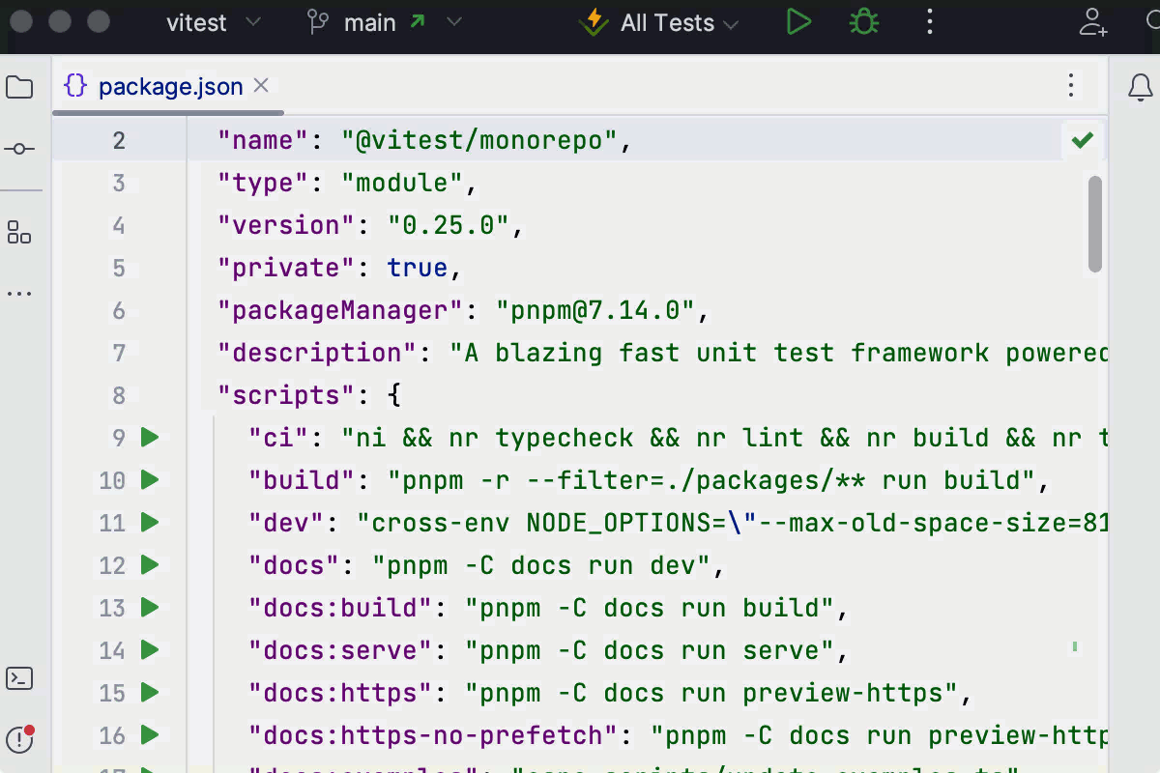Start debugging with the bug button
1160x773 pixels.
863,22
